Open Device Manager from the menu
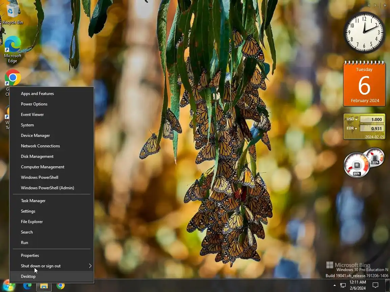 tap(52, 135)
